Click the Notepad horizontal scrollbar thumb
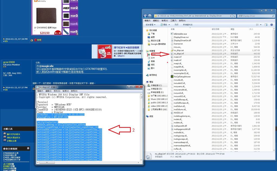The image size is (277, 171). click(x=47, y=163)
